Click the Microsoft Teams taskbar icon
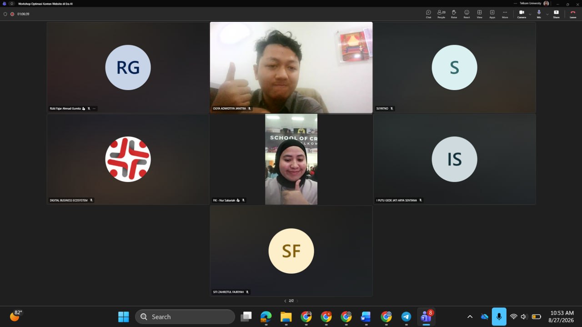This screenshot has width=582, height=327. pyautogui.click(x=426, y=317)
